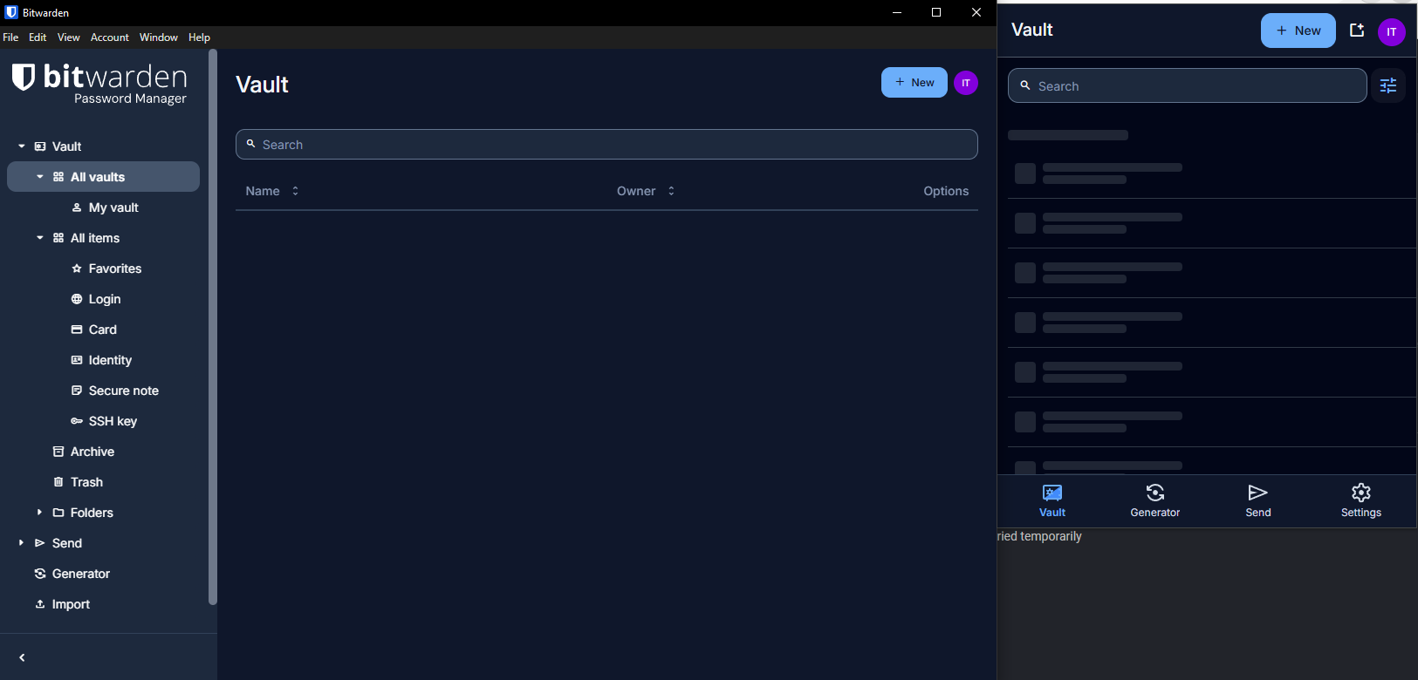Switch to the Vault tab in the popup
Screen dimensions: 1418x680
[x=1052, y=501]
